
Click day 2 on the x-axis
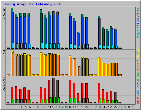pyautogui.click(x=13, y=107)
